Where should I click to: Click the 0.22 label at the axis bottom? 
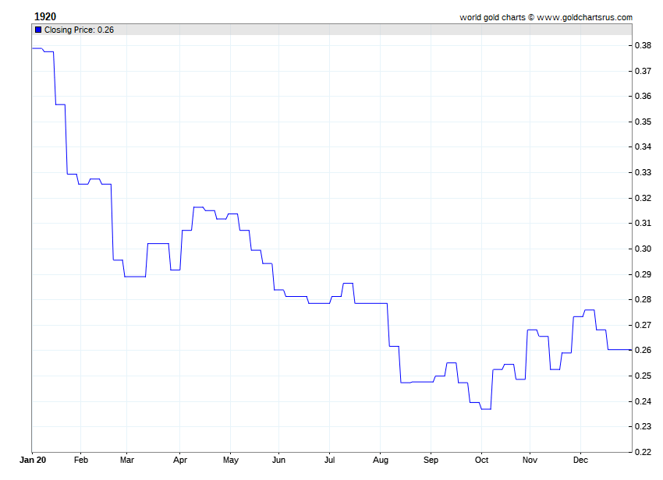[x=643, y=452]
